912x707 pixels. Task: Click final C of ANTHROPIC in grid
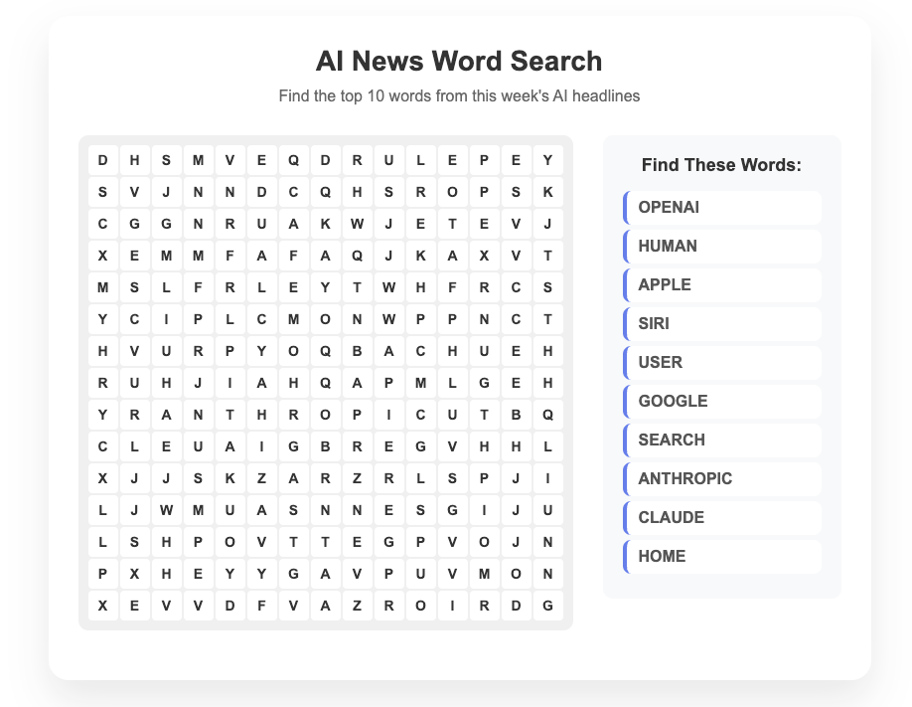420,415
